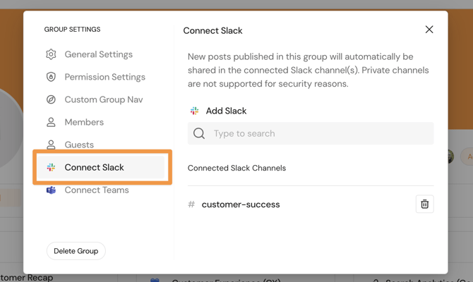Click the Guests person icon
Viewport: 473px width, 282px height.
51,145
